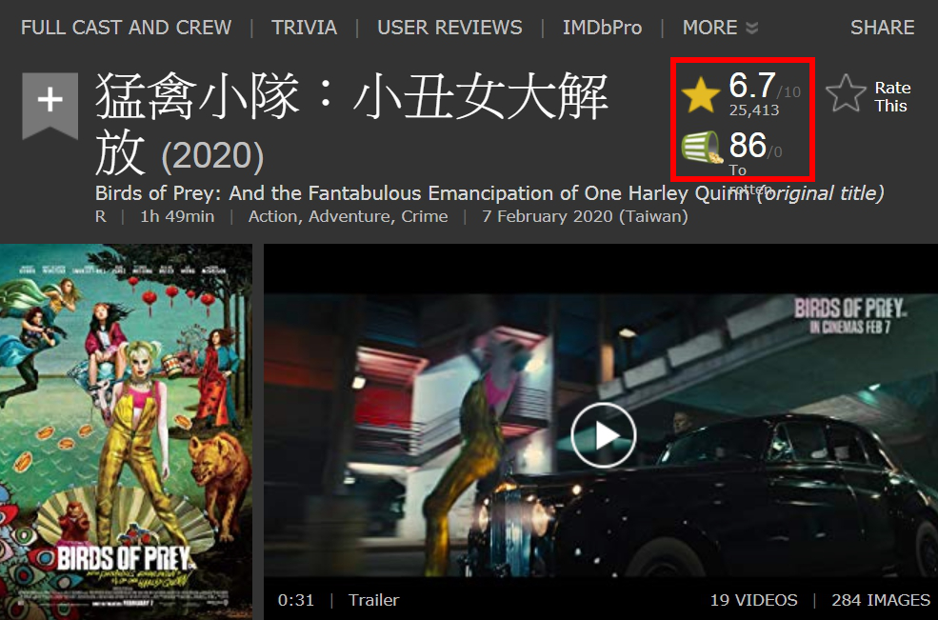Screen dimensions: 938x620
Task: Open the IMDbPro link
Action: click(603, 28)
